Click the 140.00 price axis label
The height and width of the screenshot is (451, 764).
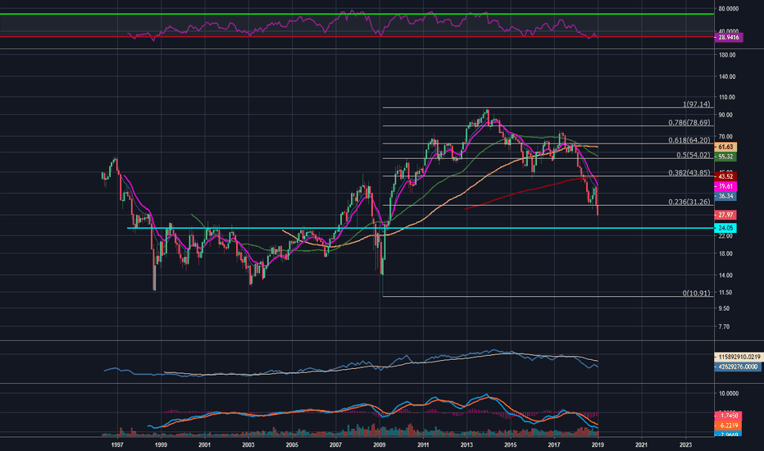point(727,76)
